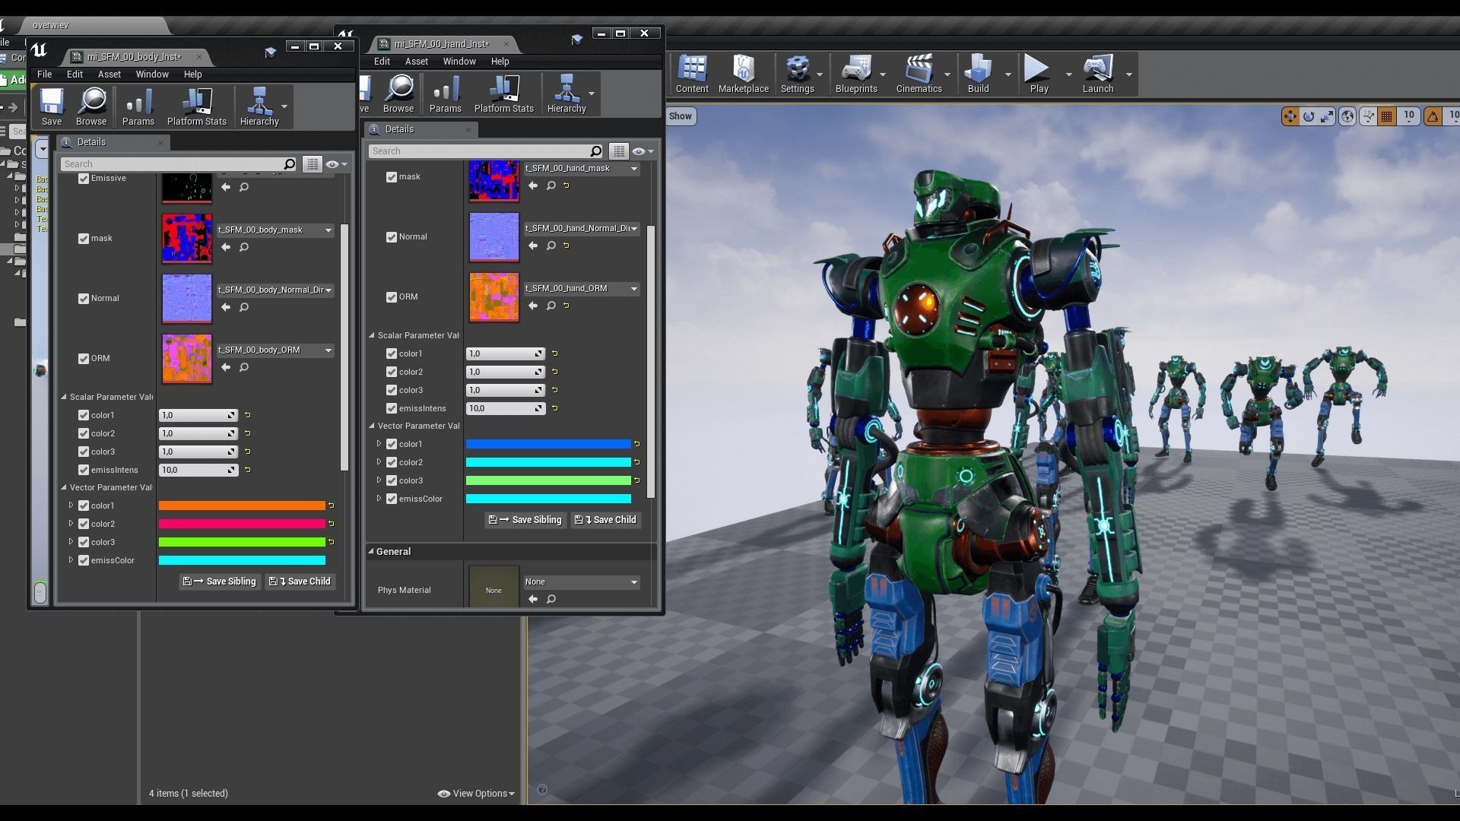
Task: Open Asset menu in body material window
Action: click(109, 74)
